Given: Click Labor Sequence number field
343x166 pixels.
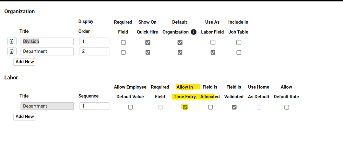Looking at the screenshot, I should pos(94,106).
